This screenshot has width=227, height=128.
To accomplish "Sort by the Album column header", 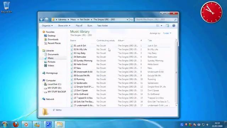I will click(x=121, y=41).
